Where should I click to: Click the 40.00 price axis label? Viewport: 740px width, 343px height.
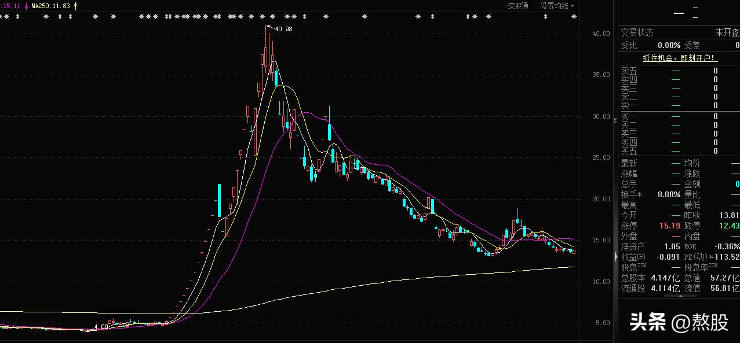tap(601, 34)
